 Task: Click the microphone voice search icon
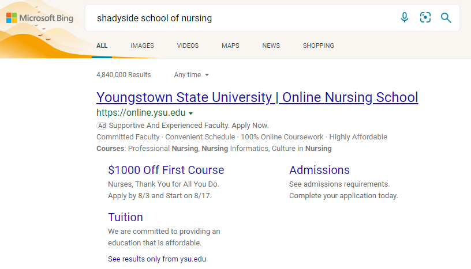[x=405, y=18]
